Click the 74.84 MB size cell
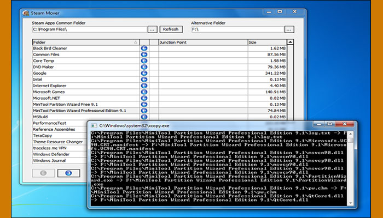This screenshot has width=383, height=218. click(x=268, y=111)
